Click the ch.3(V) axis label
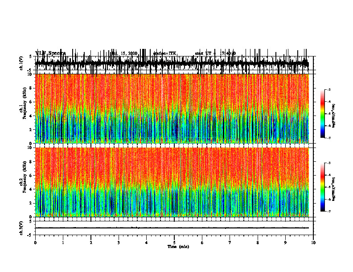 pyautogui.click(x=21, y=228)
